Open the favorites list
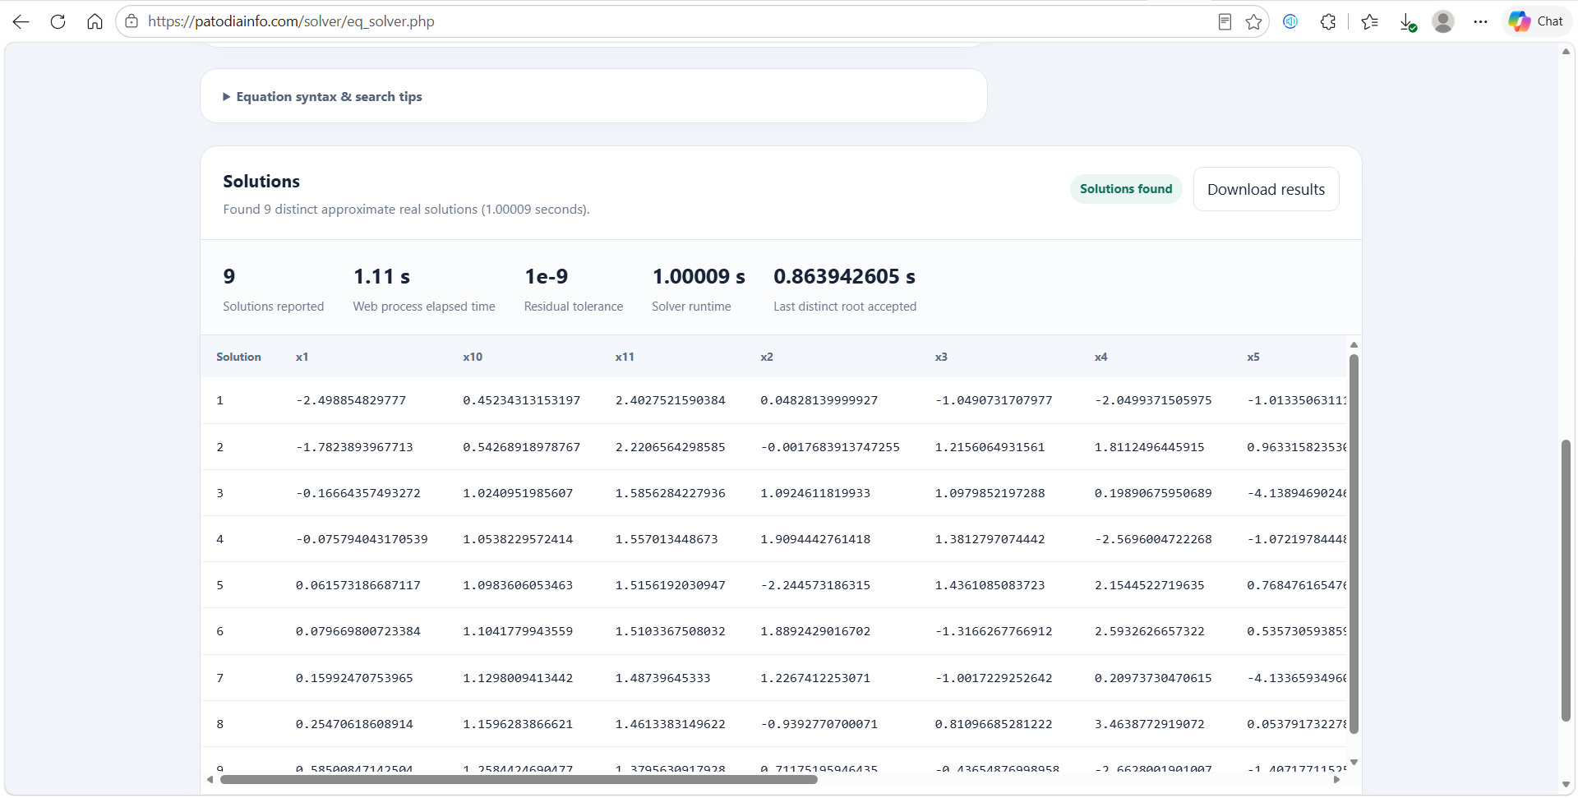Screen dimensions: 1578x798 pyautogui.click(x=1369, y=21)
